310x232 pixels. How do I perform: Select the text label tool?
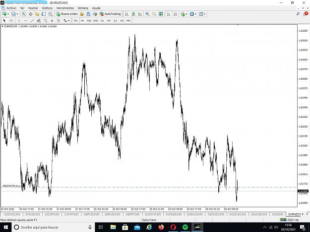tap(59, 20)
